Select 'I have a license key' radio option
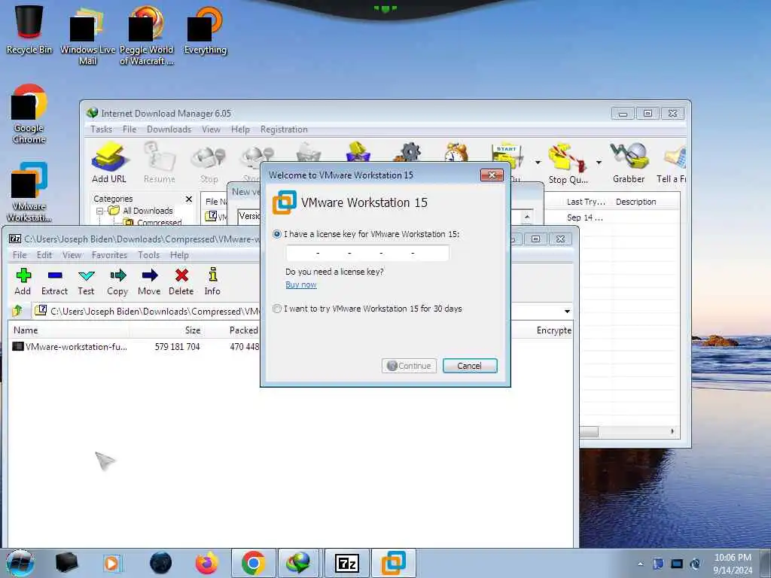The height and width of the screenshot is (578, 771). tap(277, 235)
